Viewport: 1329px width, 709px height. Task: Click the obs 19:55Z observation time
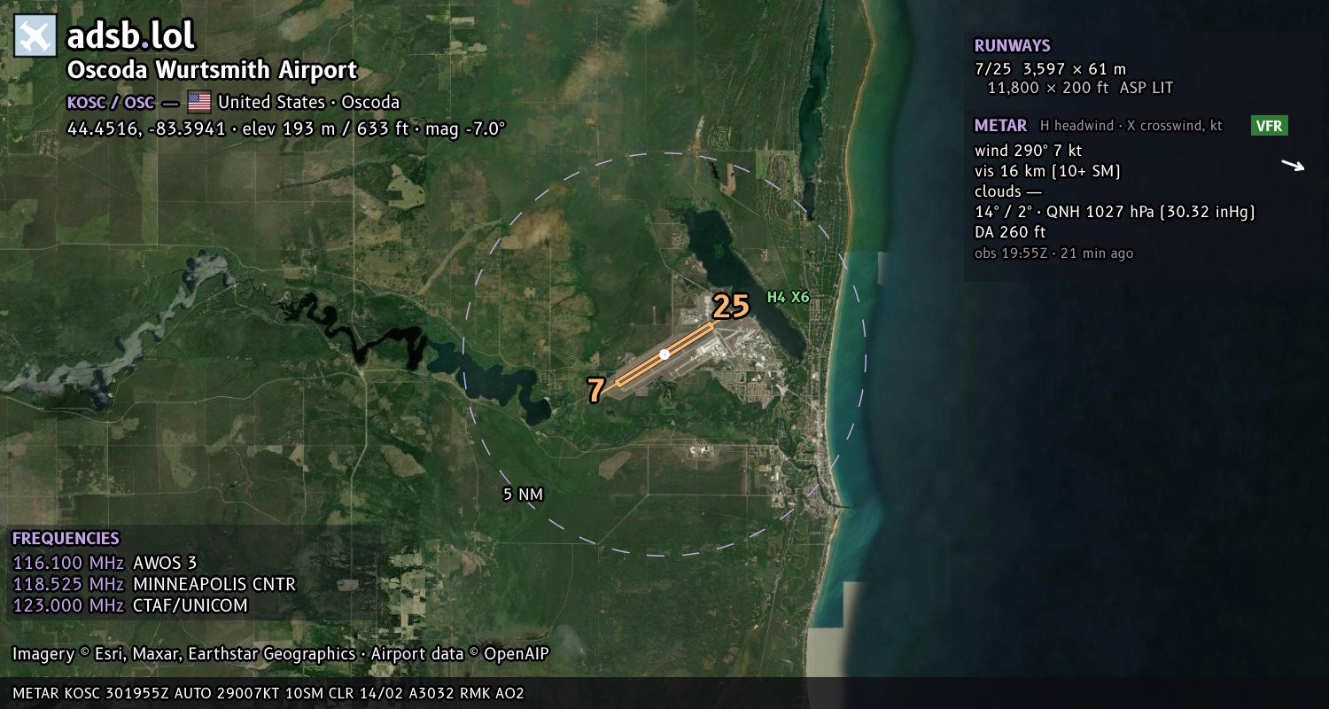point(1054,253)
